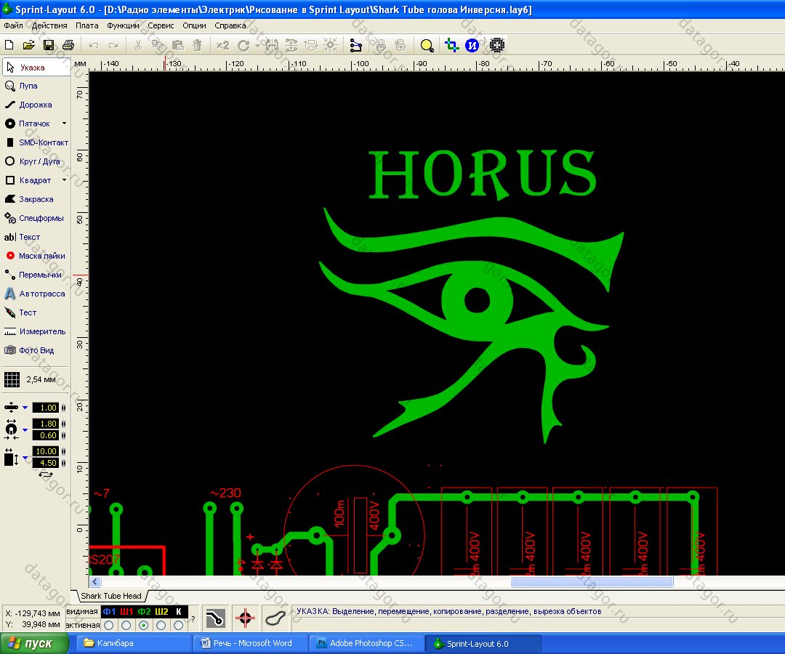
Task: Click the blue info circle icon
Action: pyautogui.click(x=472, y=46)
